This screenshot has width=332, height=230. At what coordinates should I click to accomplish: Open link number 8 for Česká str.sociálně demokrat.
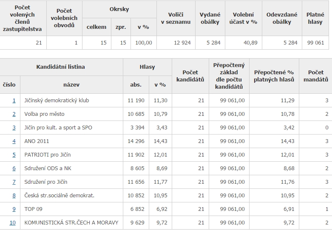coord(14,196)
